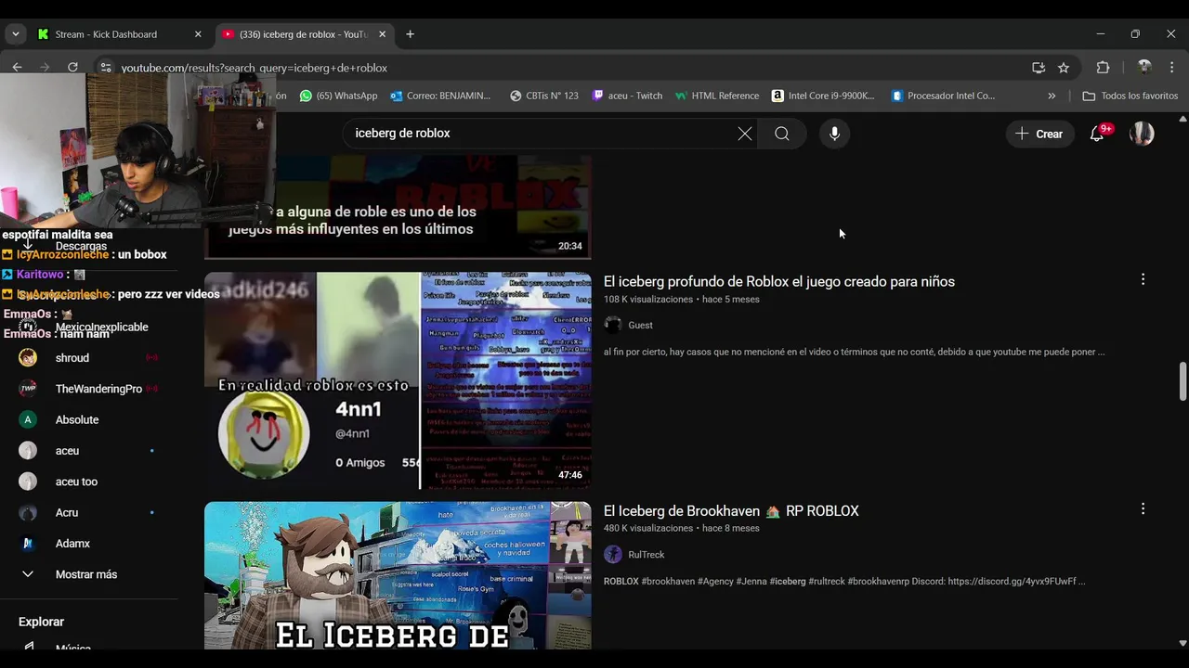Click the scrollbar down arrow
The width and height of the screenshot is (1189, 668).
click(1182, 642)
